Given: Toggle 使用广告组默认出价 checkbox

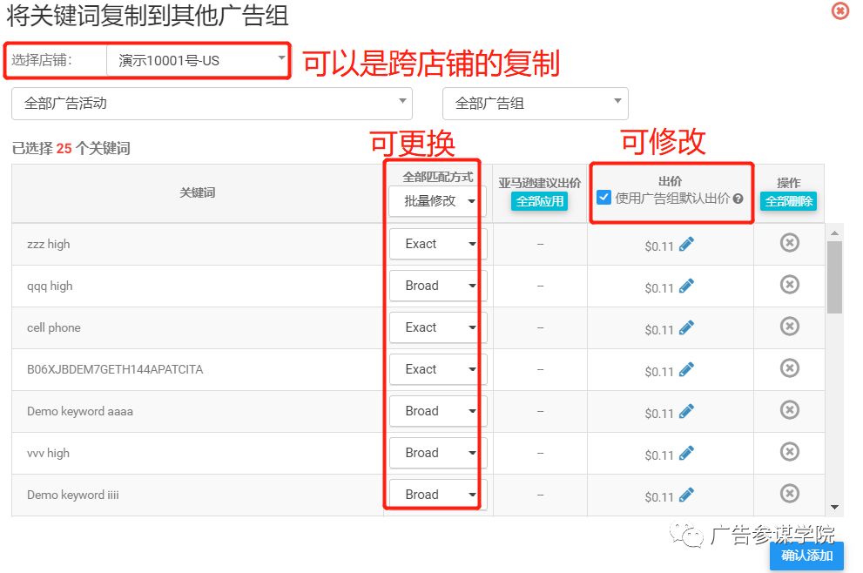Looking at the screenshot, I should [x=603, y=197].
